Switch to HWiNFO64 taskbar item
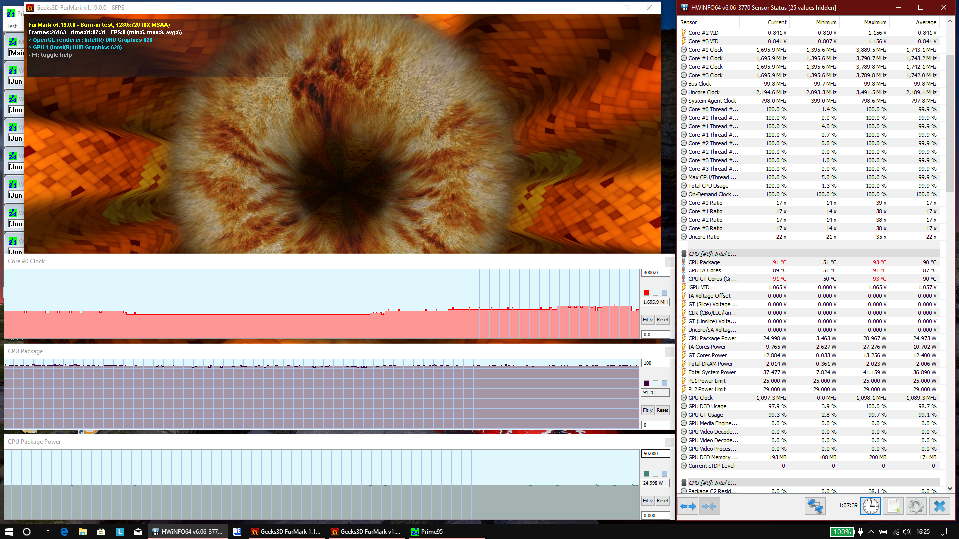This screenshot has height=539, width=959. [x=188, y=532]
